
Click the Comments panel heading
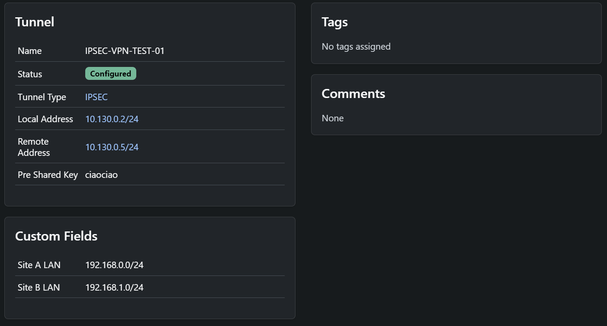point(353,93)
